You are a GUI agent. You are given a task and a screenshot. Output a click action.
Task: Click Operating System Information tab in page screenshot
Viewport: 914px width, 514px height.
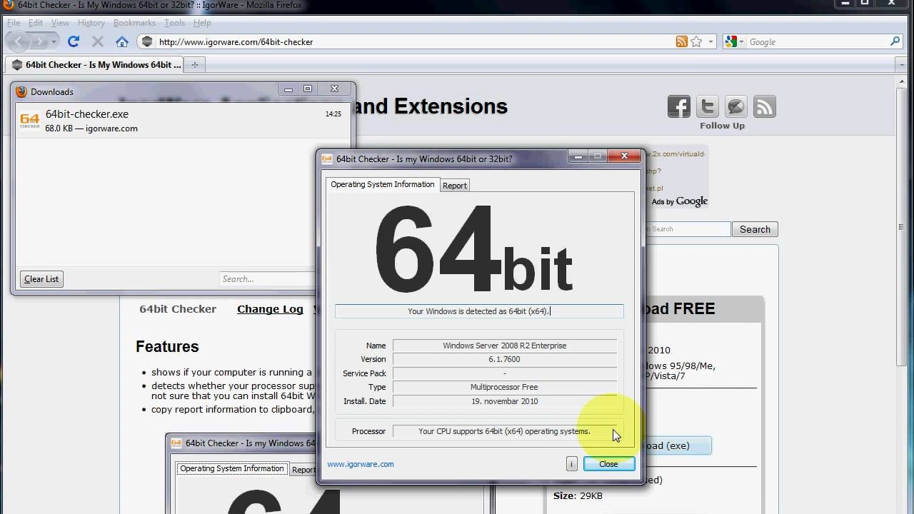click(232, 469)
